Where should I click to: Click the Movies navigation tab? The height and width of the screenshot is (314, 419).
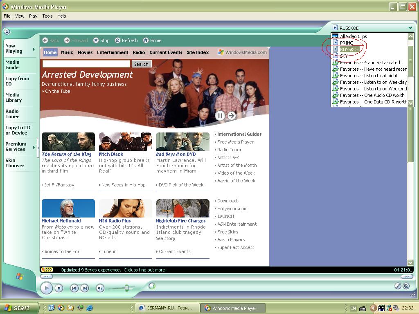tap(85, 52)
